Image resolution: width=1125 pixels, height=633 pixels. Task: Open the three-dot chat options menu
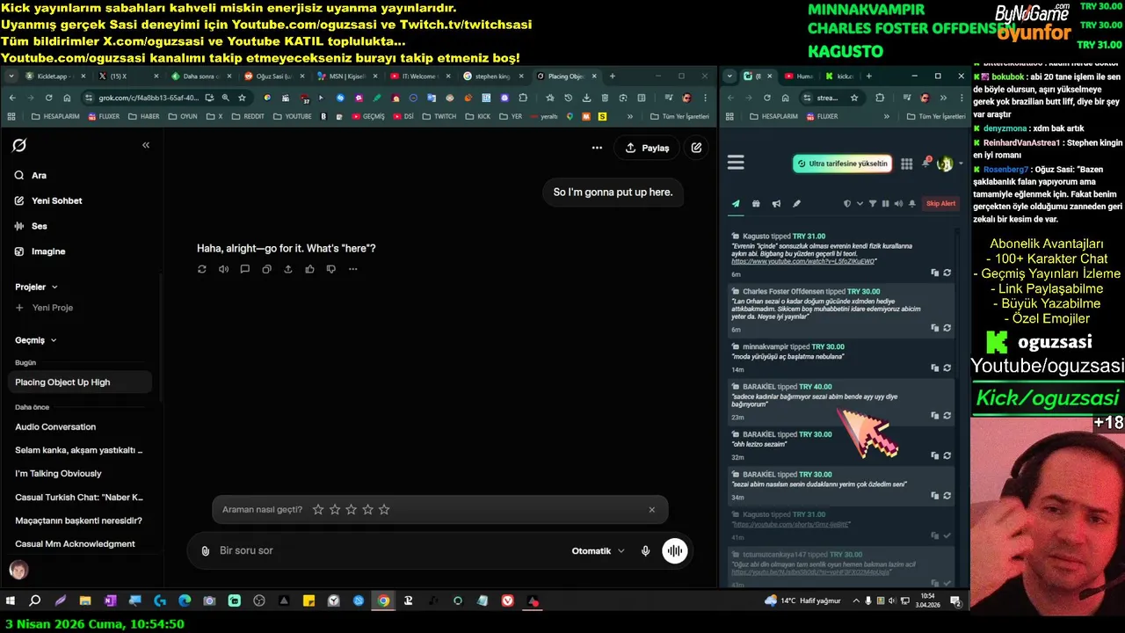tap(597, 148)
